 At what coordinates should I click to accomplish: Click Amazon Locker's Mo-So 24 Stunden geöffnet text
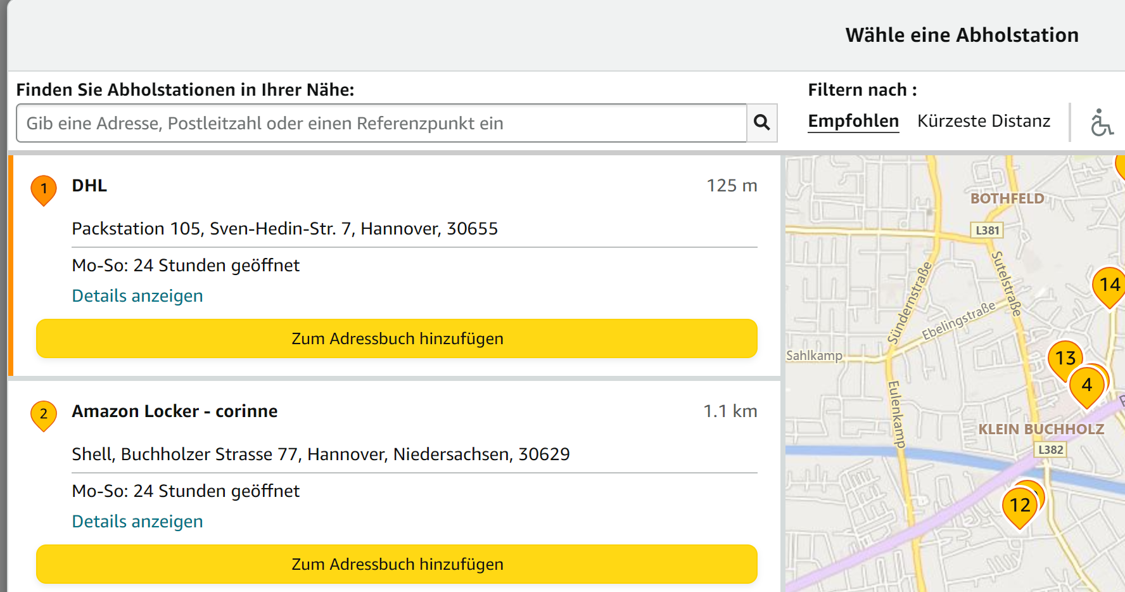[186, 491]
